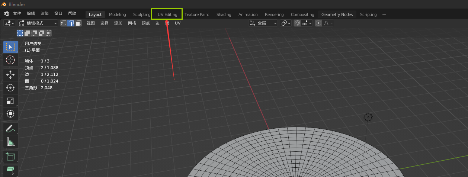468x177 pixels.
Task: Switch to the Scripting workspace tab
Action: click(368, 15)
